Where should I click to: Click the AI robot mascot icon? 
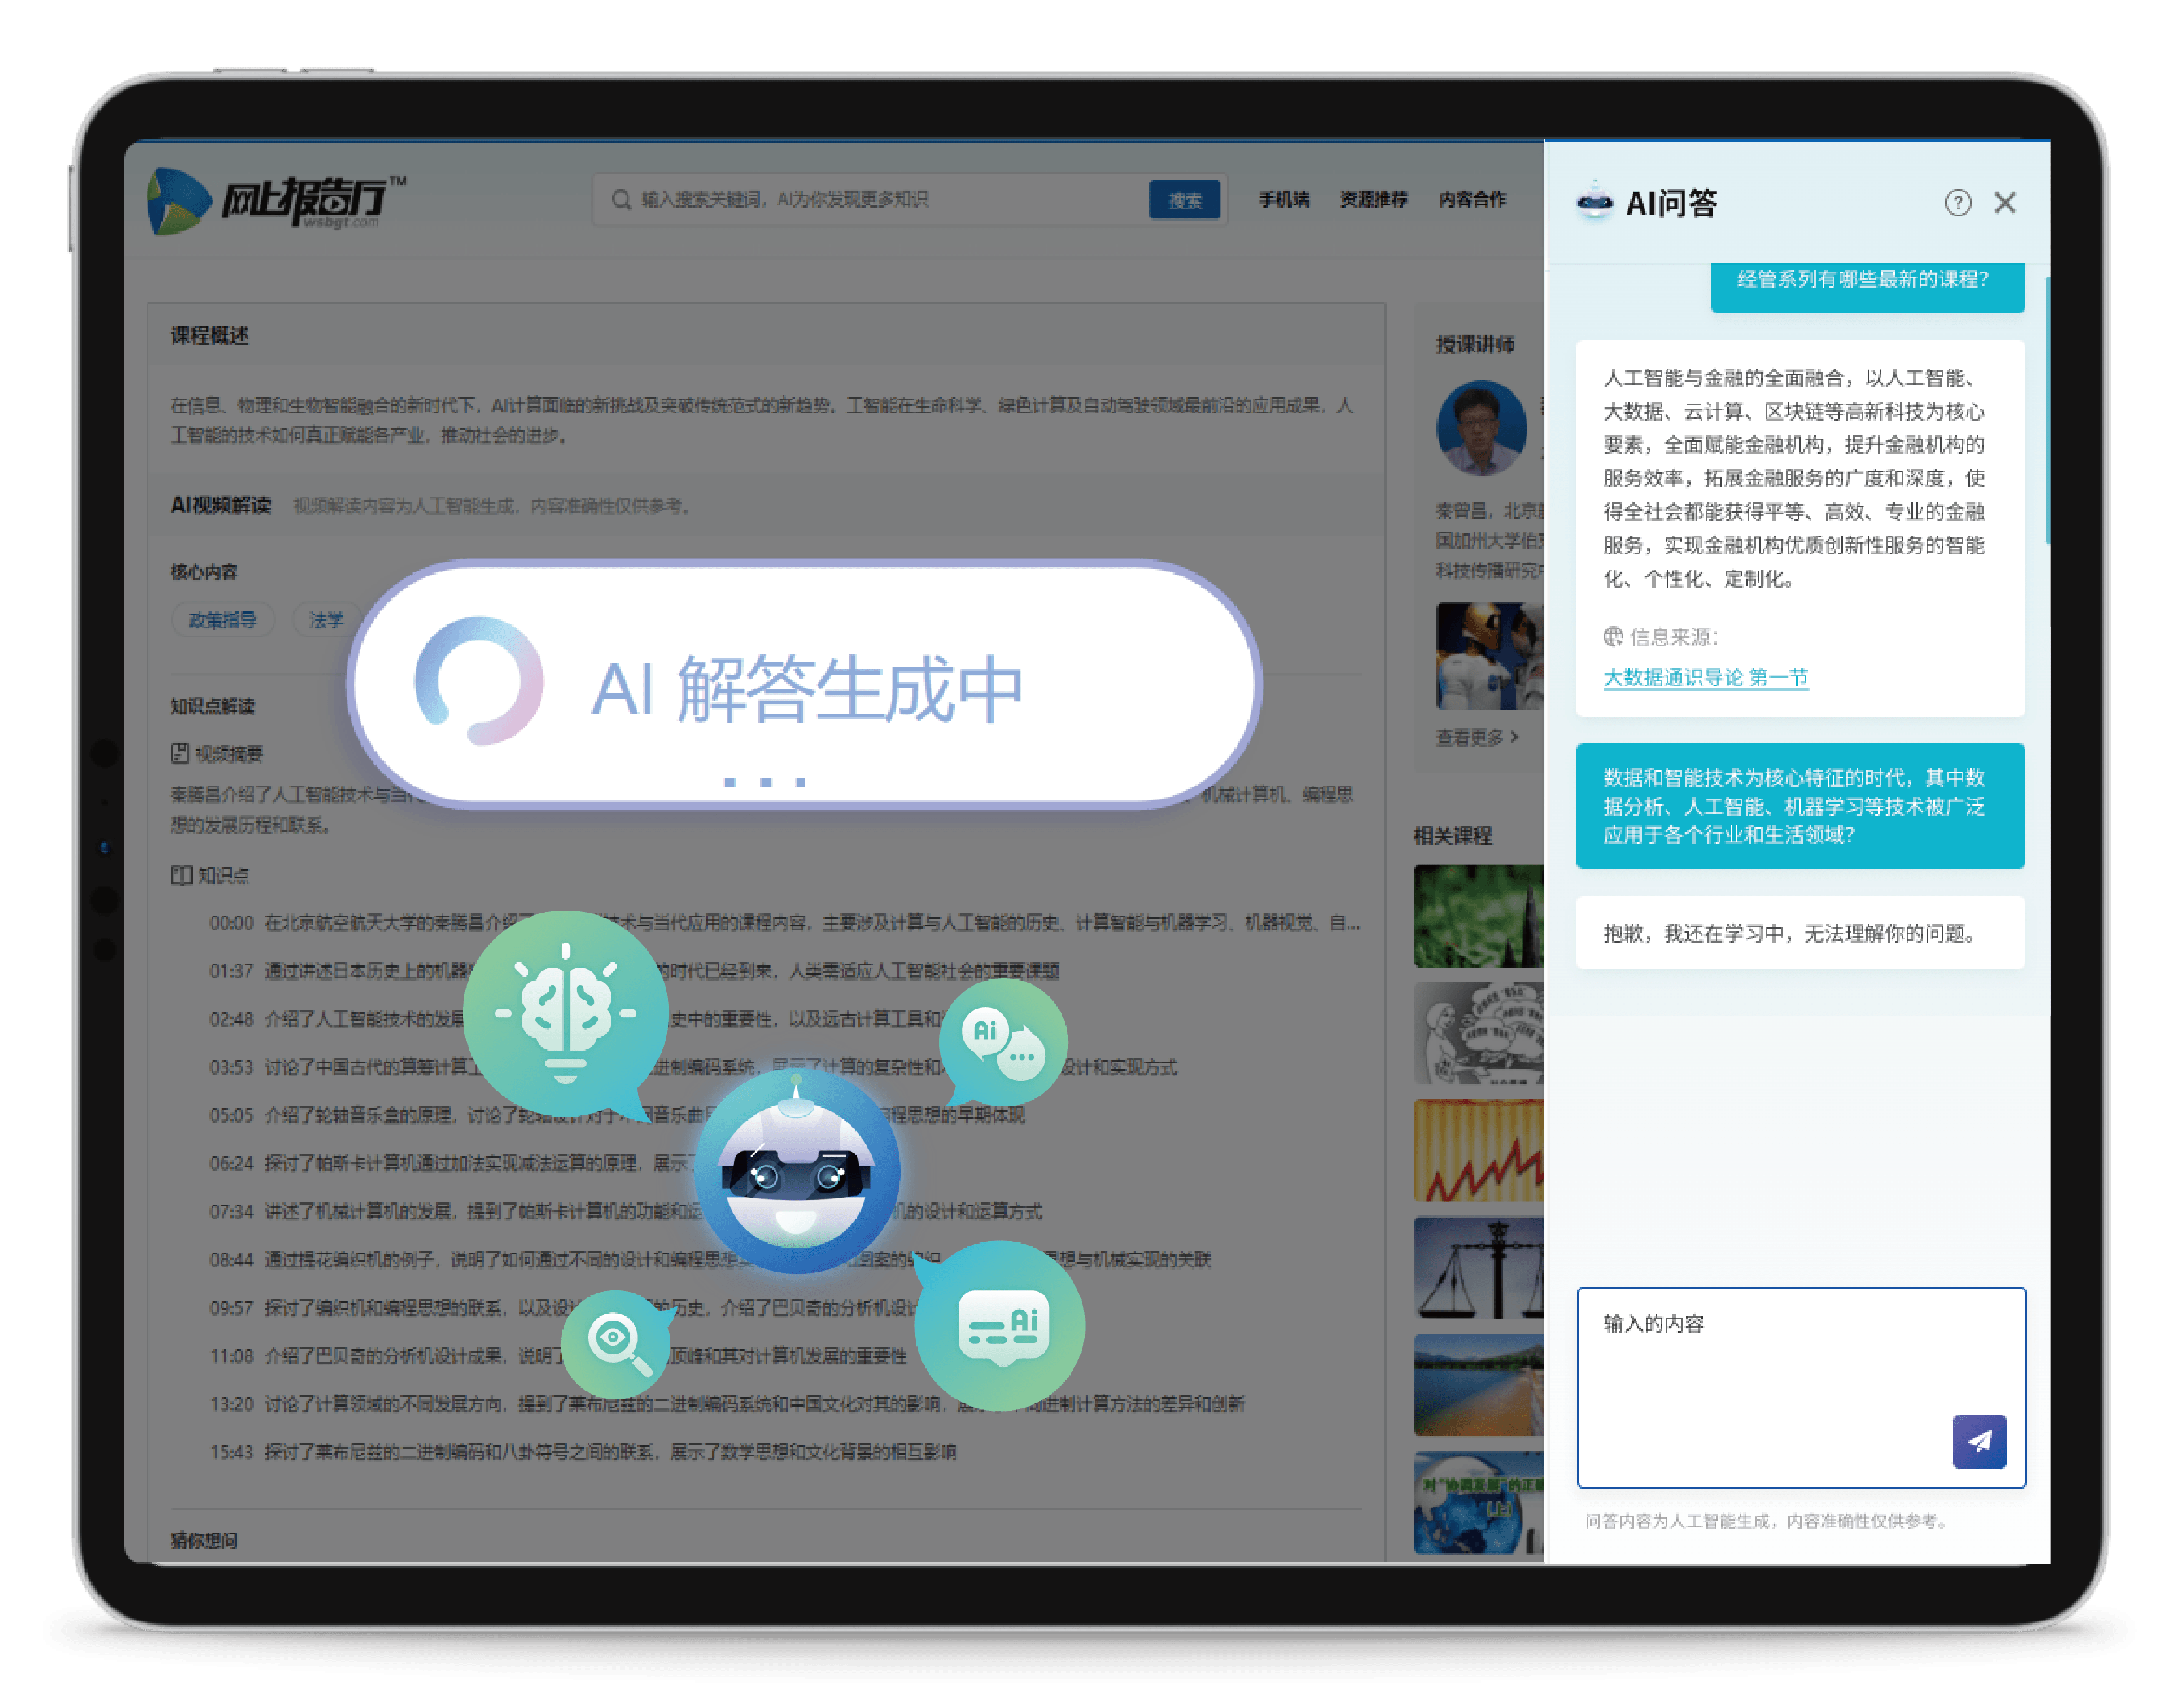pos(797,1171)
